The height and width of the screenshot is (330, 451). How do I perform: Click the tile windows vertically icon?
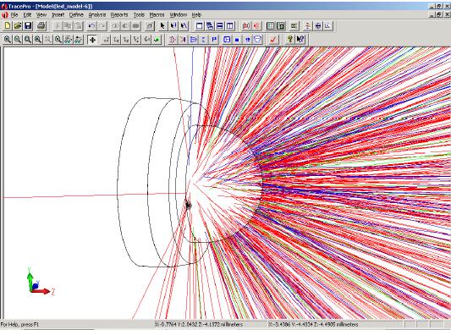click(x=230, y=26)
